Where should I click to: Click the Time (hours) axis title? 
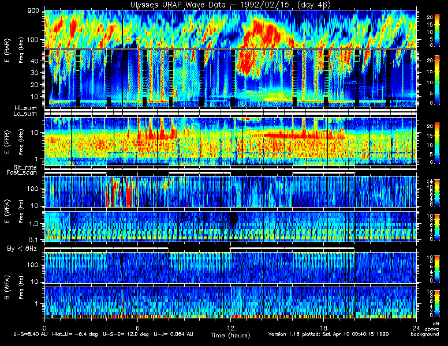[x=230, y=336]
